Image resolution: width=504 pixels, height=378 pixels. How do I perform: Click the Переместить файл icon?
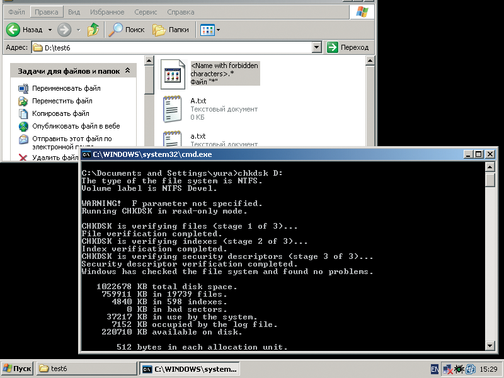(23, 101)
